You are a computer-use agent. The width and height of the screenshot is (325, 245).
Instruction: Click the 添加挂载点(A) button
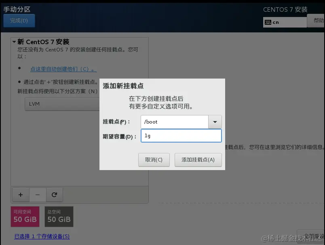[198, 160]
